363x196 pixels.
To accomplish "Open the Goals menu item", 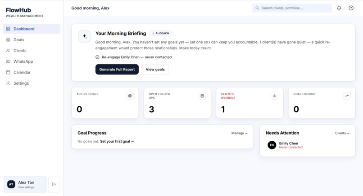I will (32, 39).
